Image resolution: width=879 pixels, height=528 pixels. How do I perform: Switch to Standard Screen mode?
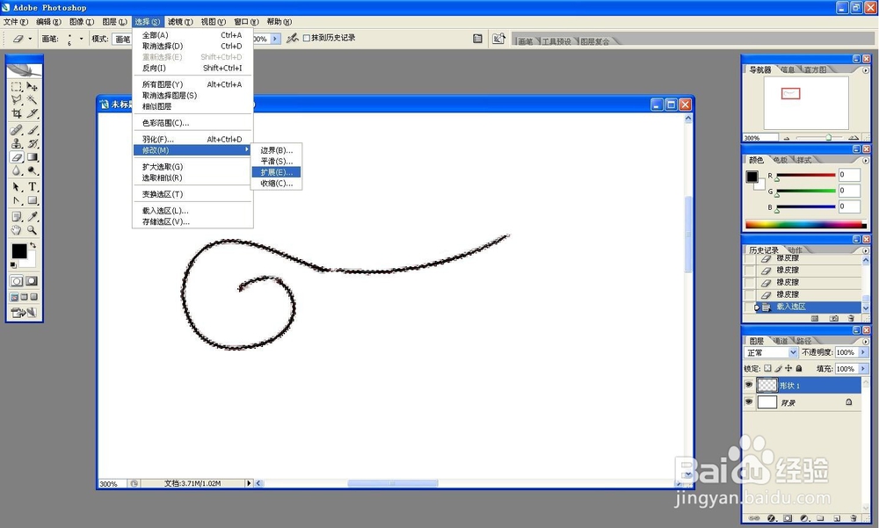[15, 297]
